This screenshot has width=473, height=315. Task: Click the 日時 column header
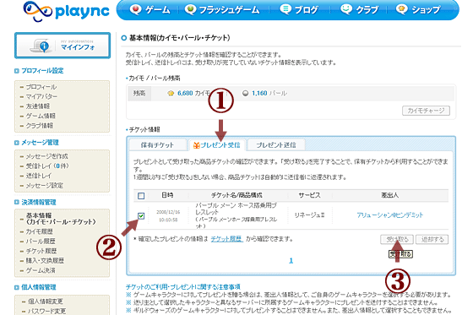[167, 195]
